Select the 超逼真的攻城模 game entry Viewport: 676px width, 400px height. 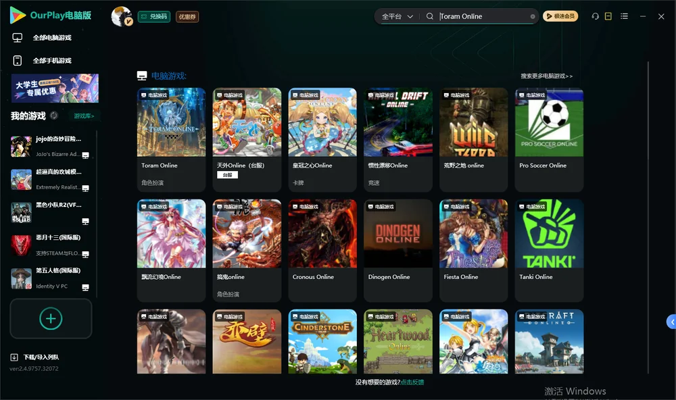(x=51, y=179)
